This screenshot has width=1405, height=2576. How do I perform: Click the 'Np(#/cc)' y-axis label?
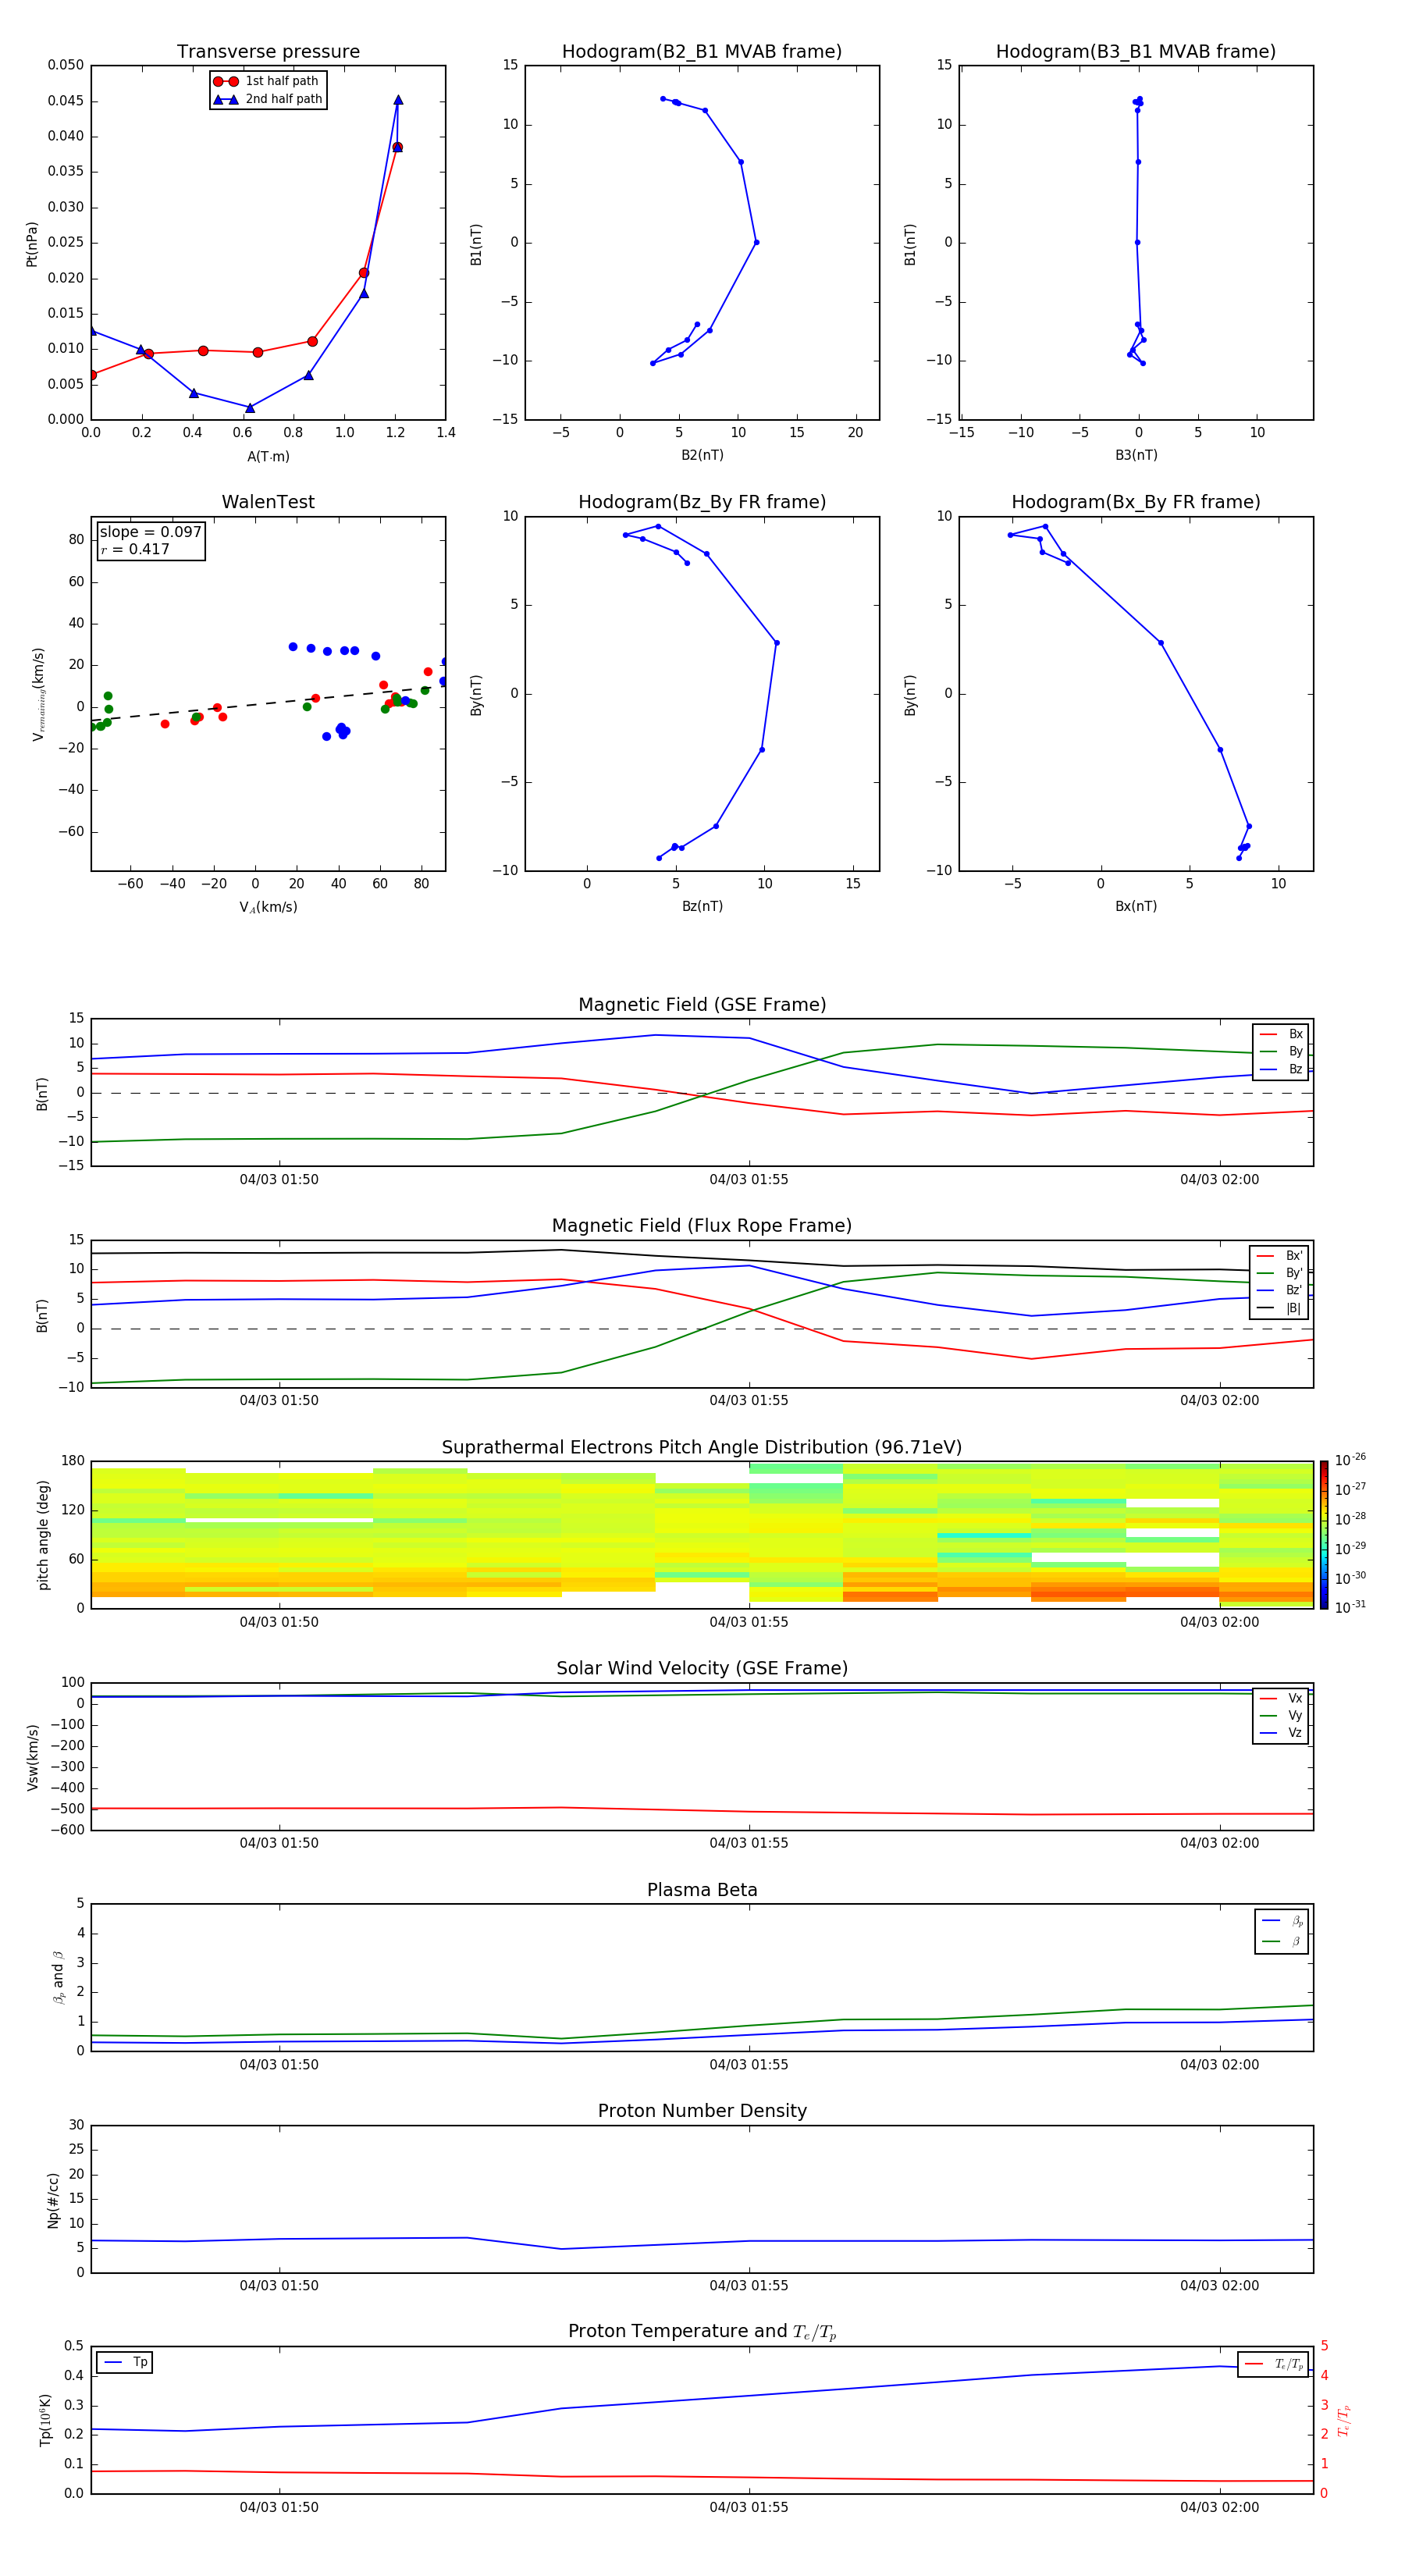coord(53,2200)
